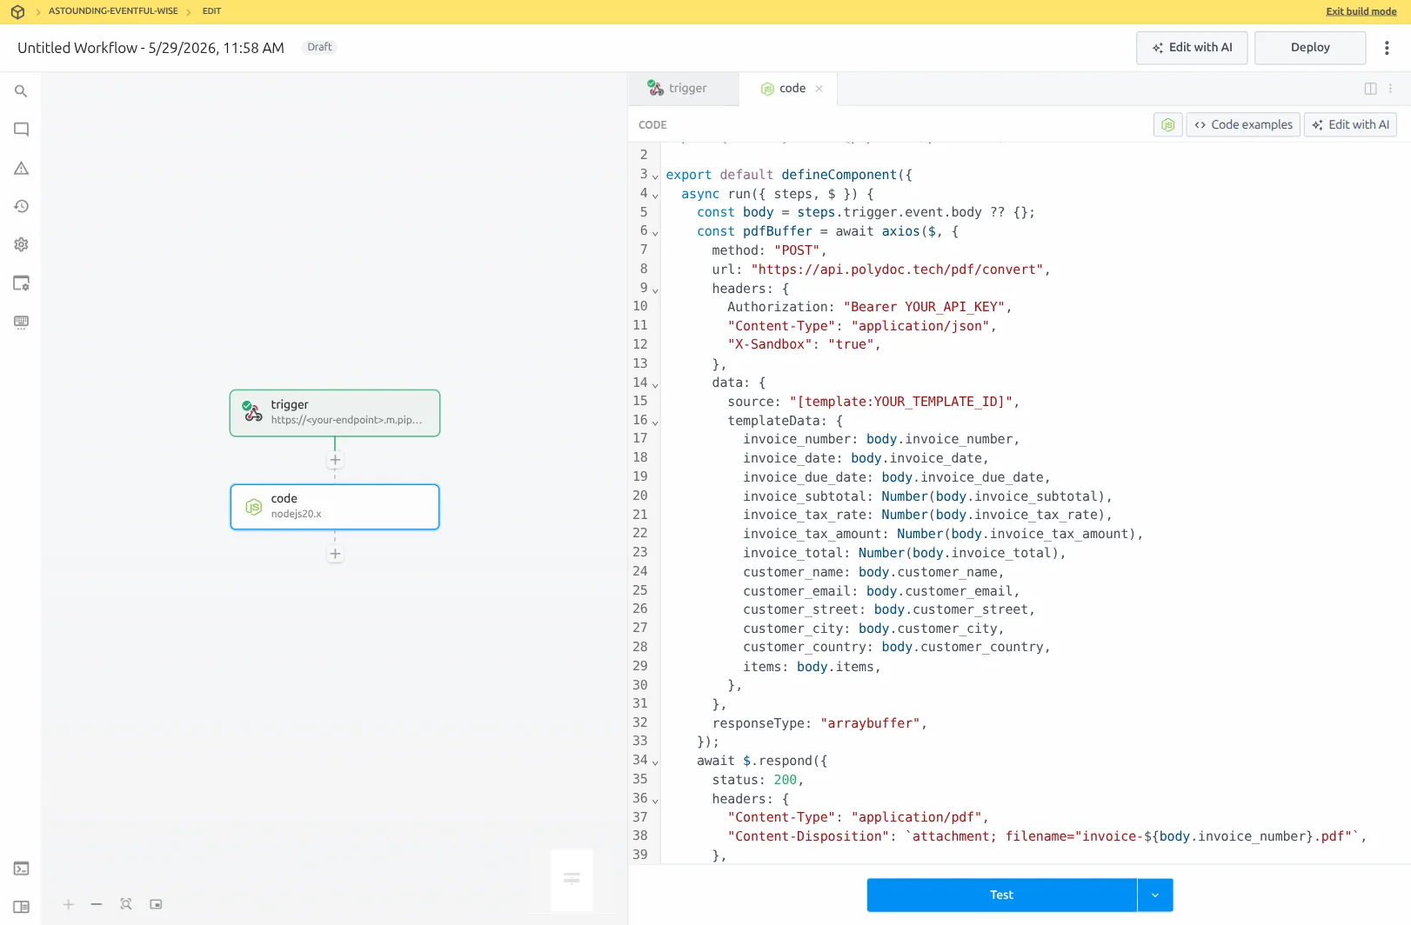Open the search icon in left sidebar

21,91
